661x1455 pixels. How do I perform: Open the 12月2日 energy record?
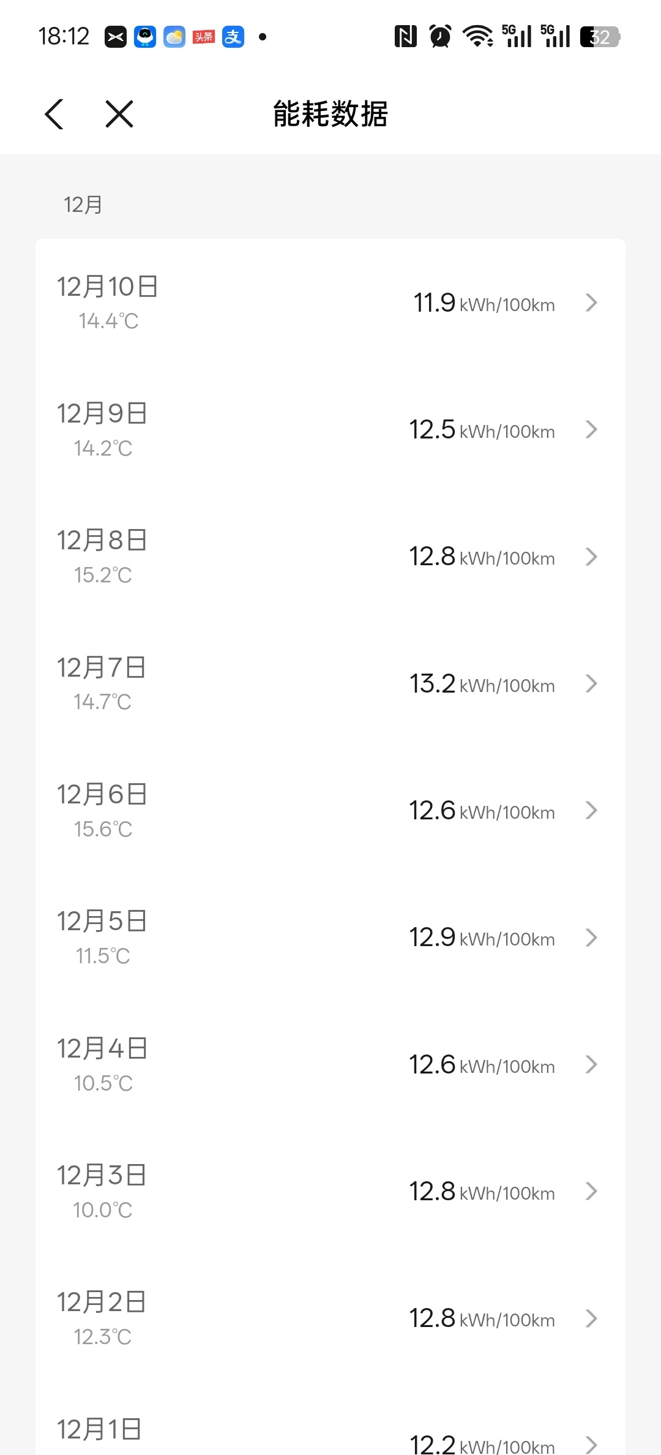[x=330, y=1318]
